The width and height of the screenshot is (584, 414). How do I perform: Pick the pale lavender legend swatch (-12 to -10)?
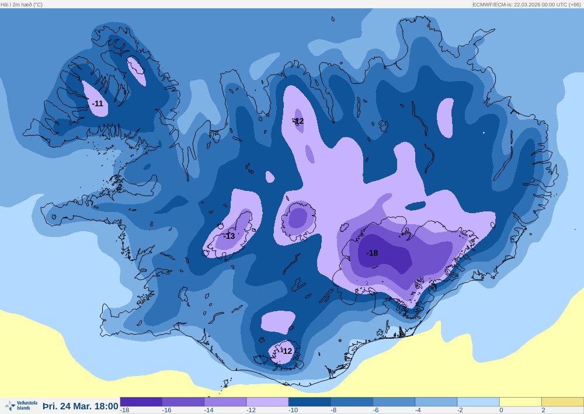(x=267, y=402)
